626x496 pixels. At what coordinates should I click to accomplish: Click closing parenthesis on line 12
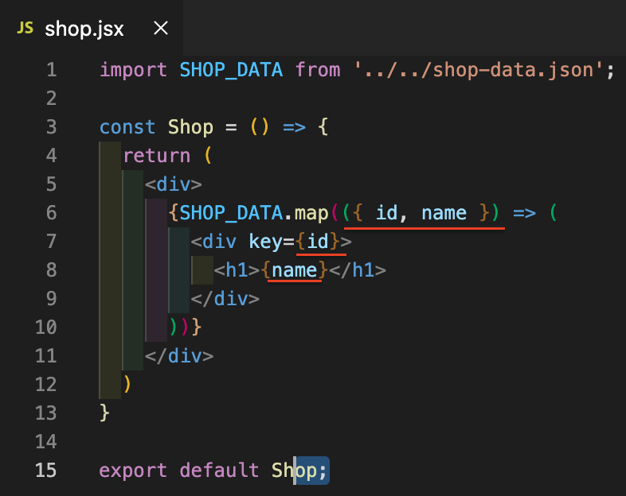tap(127, 385)
